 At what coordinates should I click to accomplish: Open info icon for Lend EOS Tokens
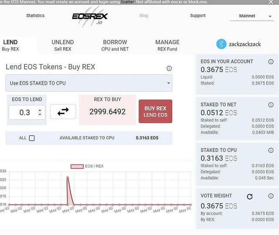click(169, 68)
